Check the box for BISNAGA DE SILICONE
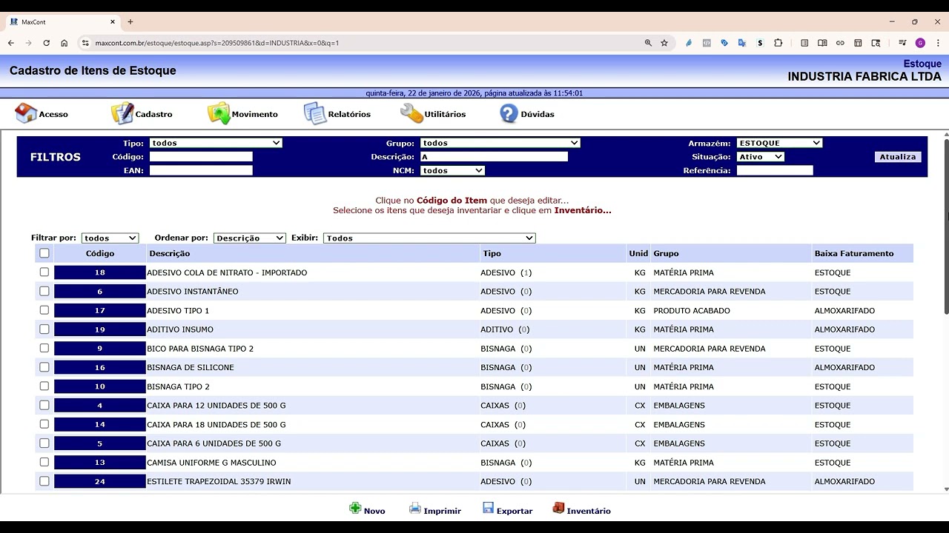Image resolution: width=949 pixels, height=533 pixels. (44, 367)
